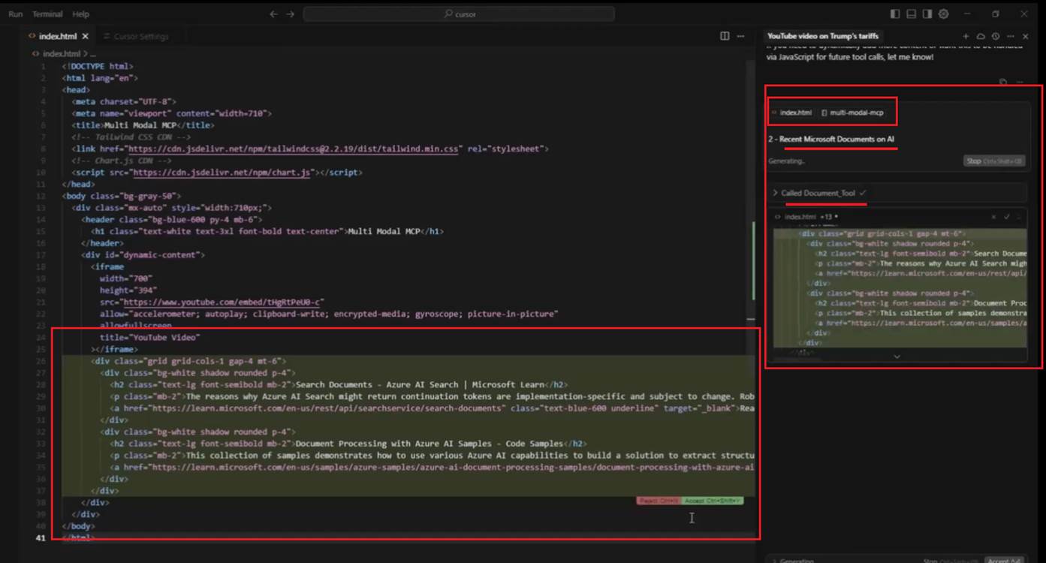Viewport: 1046px width, 563px height.
Task: Start a new chat with plus icon
Action: [966, 36]
